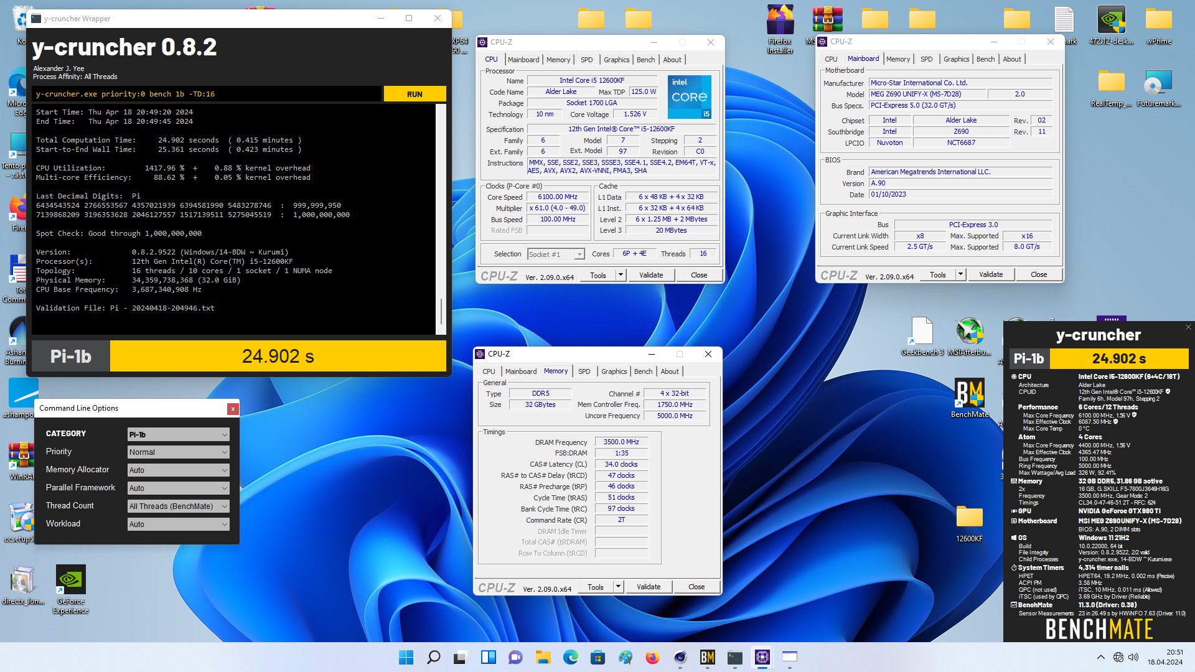
Task: Close the Command Line Options panel
Action: point(233,409)
